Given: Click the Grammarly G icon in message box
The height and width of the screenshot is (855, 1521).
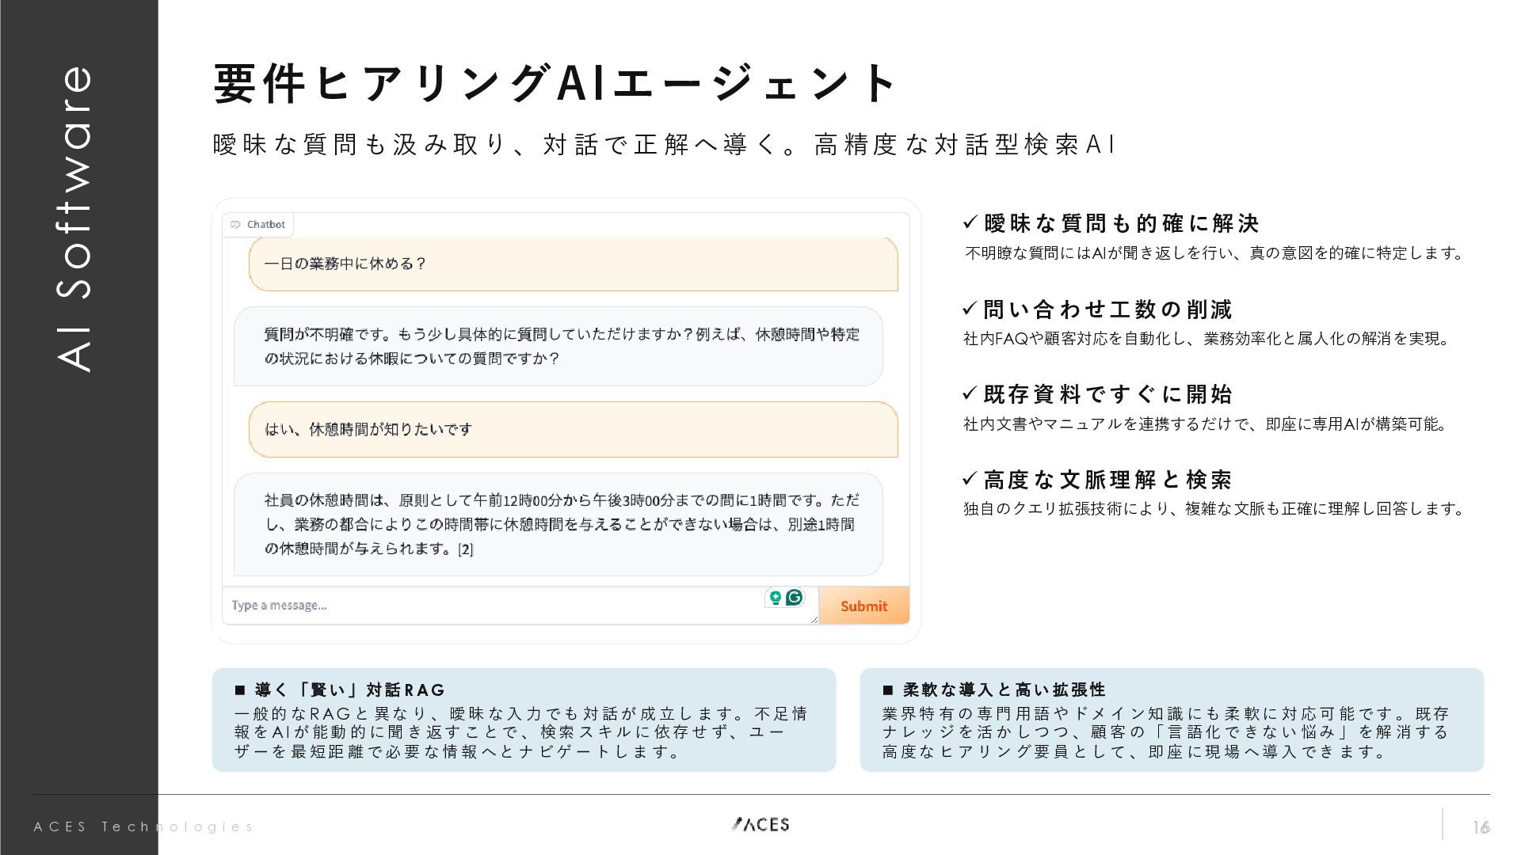Looking at the screenshot, I should click(x=794, y=597).
